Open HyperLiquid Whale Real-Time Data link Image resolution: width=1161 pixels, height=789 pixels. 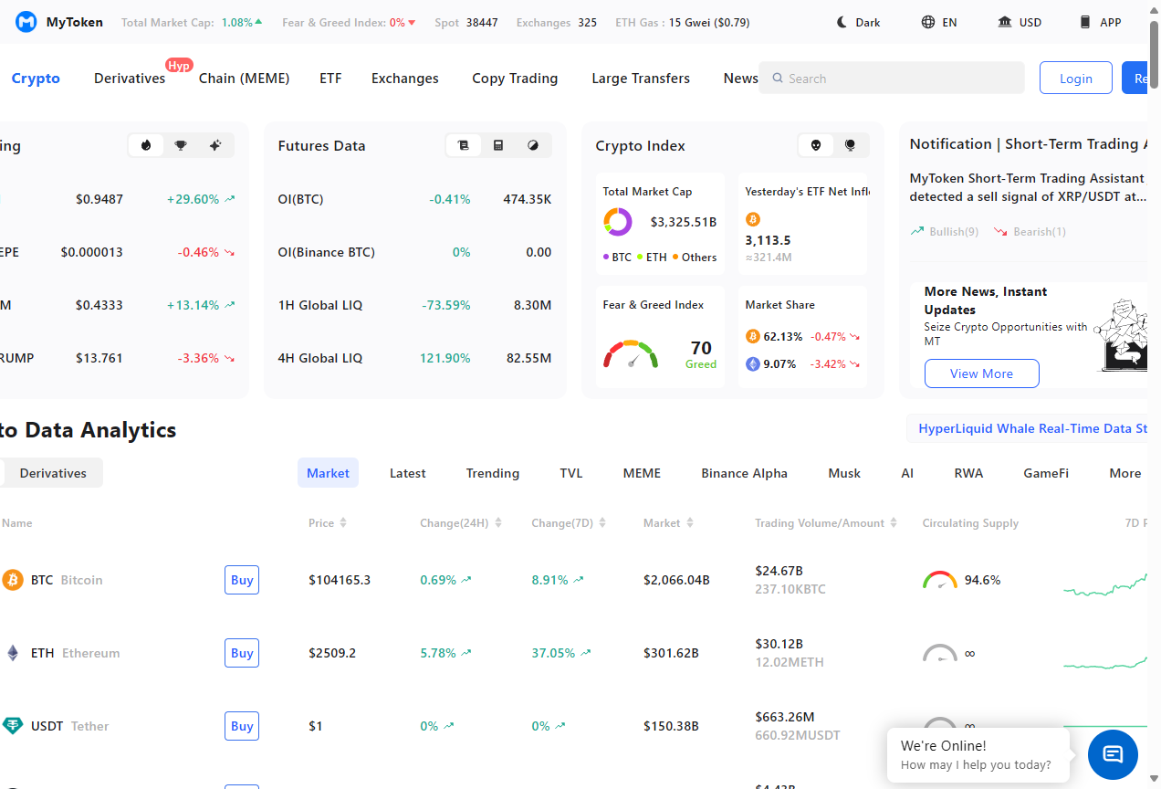(1032, 427)
